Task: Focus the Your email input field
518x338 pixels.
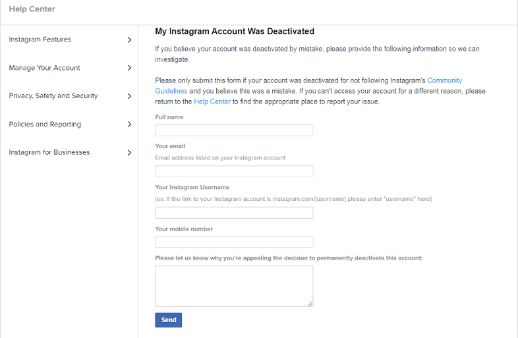Action: click(234, 171)
